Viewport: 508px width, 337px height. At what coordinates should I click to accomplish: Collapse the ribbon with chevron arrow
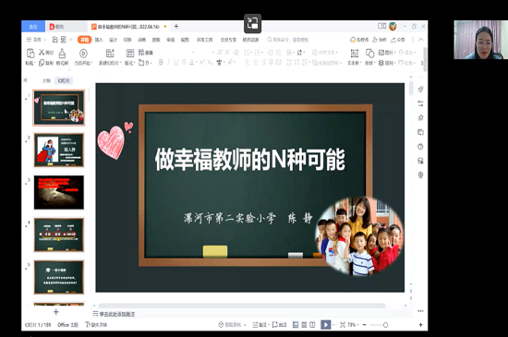click(x=421, y=40)
